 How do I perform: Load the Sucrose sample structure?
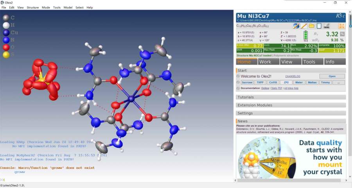point(247,83)
